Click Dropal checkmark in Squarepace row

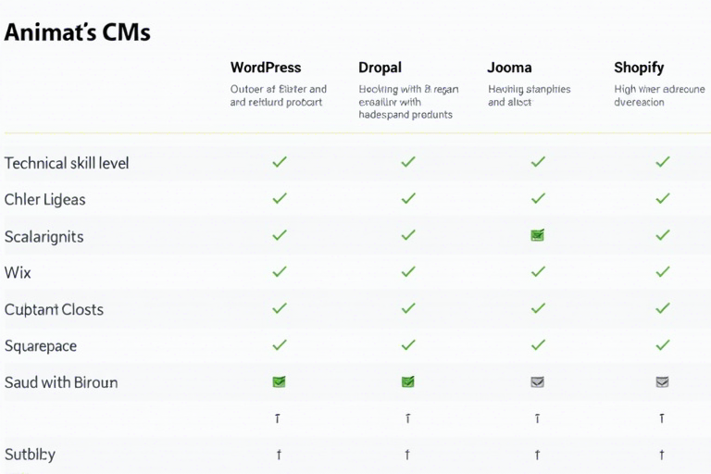click(x=407, y=344)
